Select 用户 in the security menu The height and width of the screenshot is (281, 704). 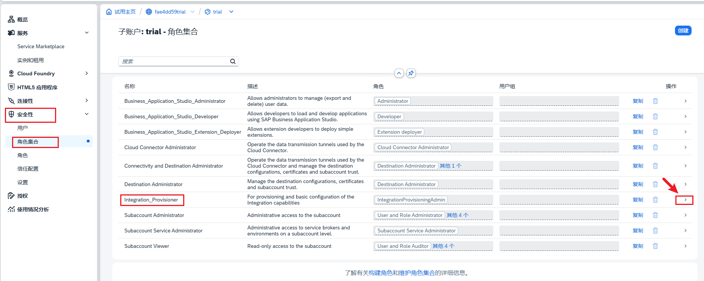point(23,128)
